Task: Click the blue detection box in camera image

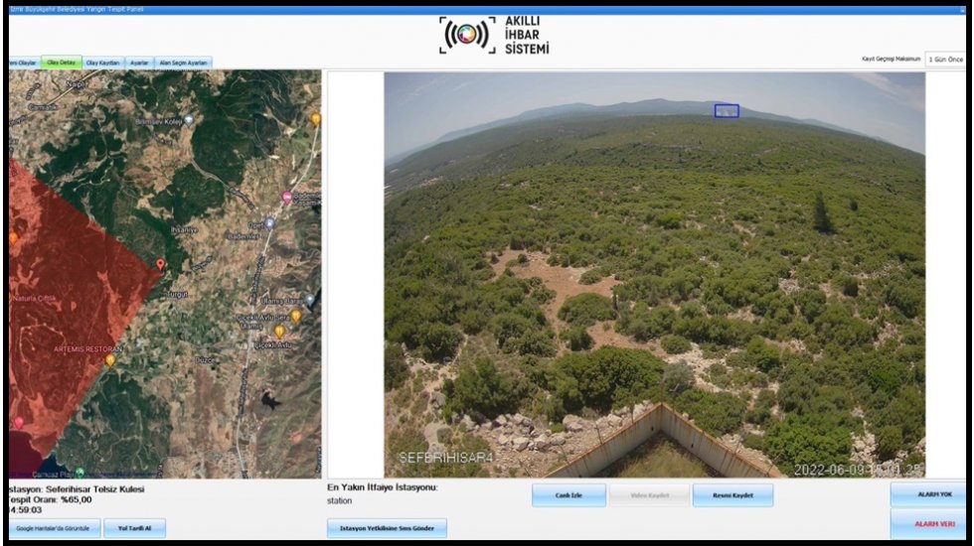Action: (x=727, y=111)
